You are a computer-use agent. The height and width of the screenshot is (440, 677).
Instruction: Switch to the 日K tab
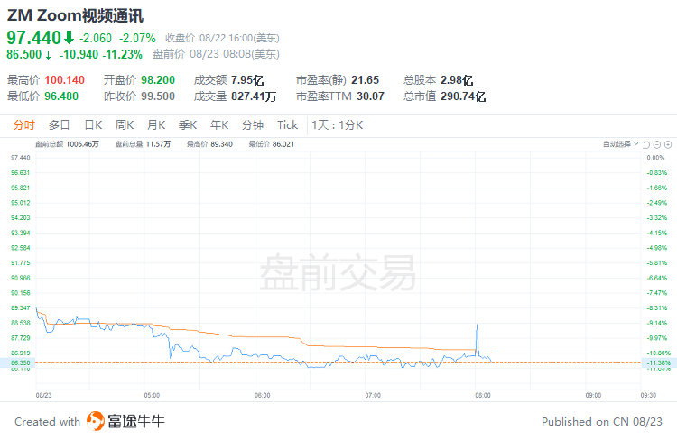pyautogui.click(x=93, y=125)
